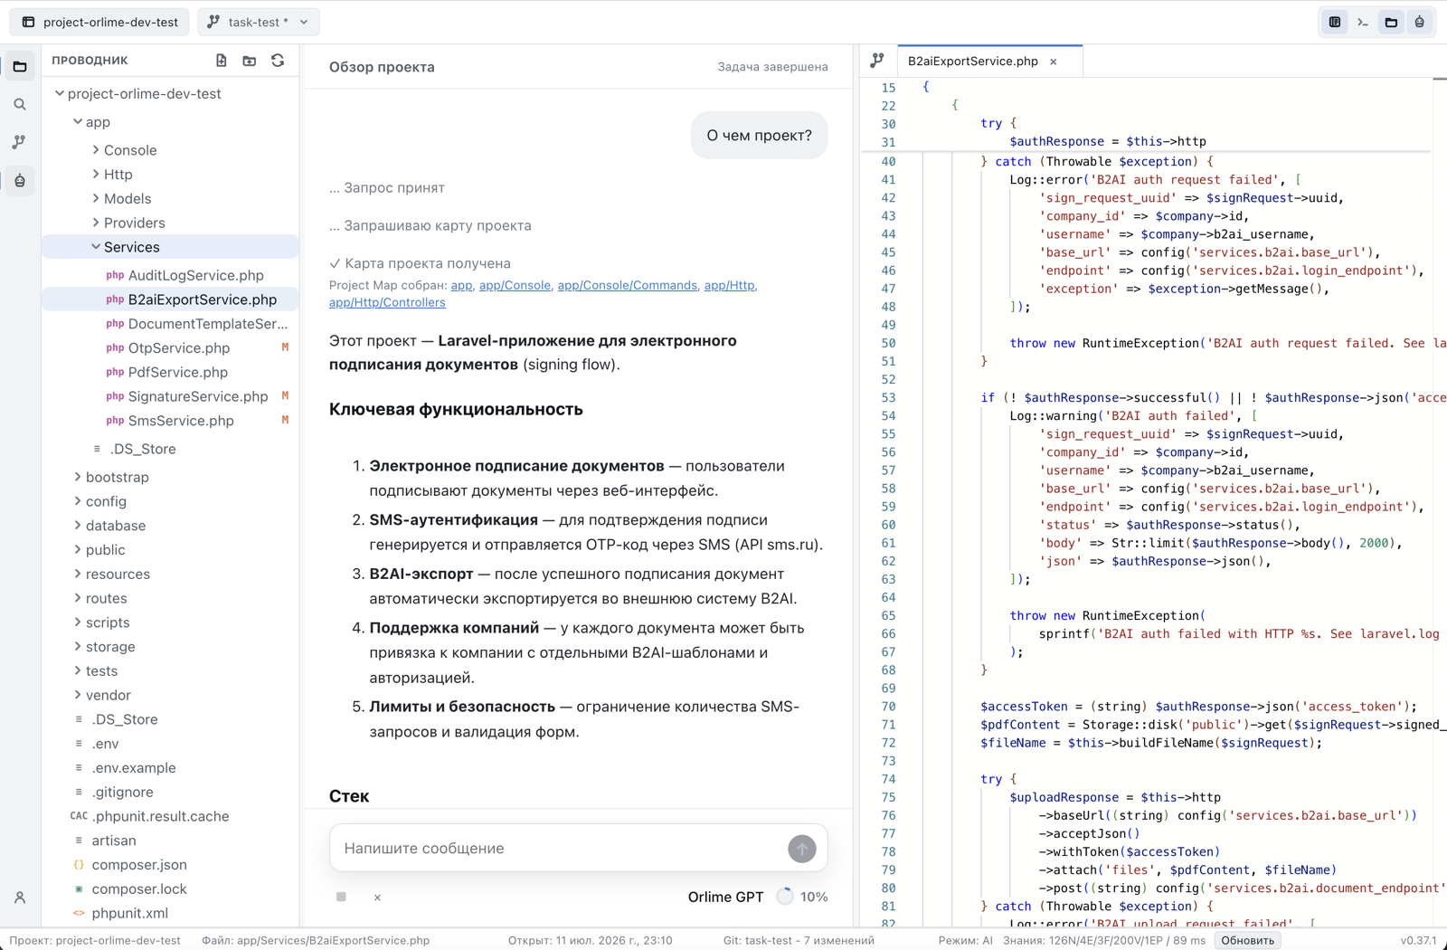Click the New Folder icon in the Explorer header
The image size is (1447, 950).
(250, 61)
